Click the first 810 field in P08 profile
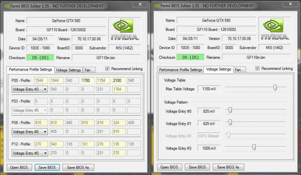Image resolution: width=301 pixels, height=175 pixels. tap(41, 123)
